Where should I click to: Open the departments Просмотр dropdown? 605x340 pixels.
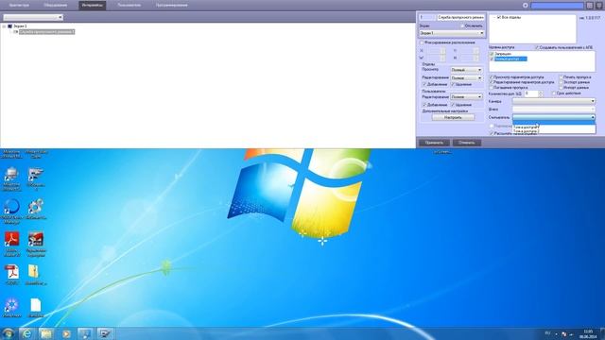pos(466,70)
